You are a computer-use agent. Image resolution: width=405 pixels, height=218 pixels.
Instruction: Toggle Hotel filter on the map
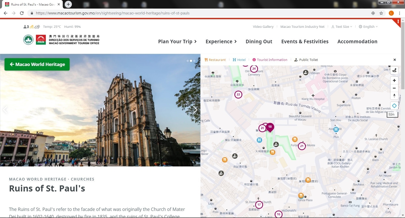pos(239,60)
